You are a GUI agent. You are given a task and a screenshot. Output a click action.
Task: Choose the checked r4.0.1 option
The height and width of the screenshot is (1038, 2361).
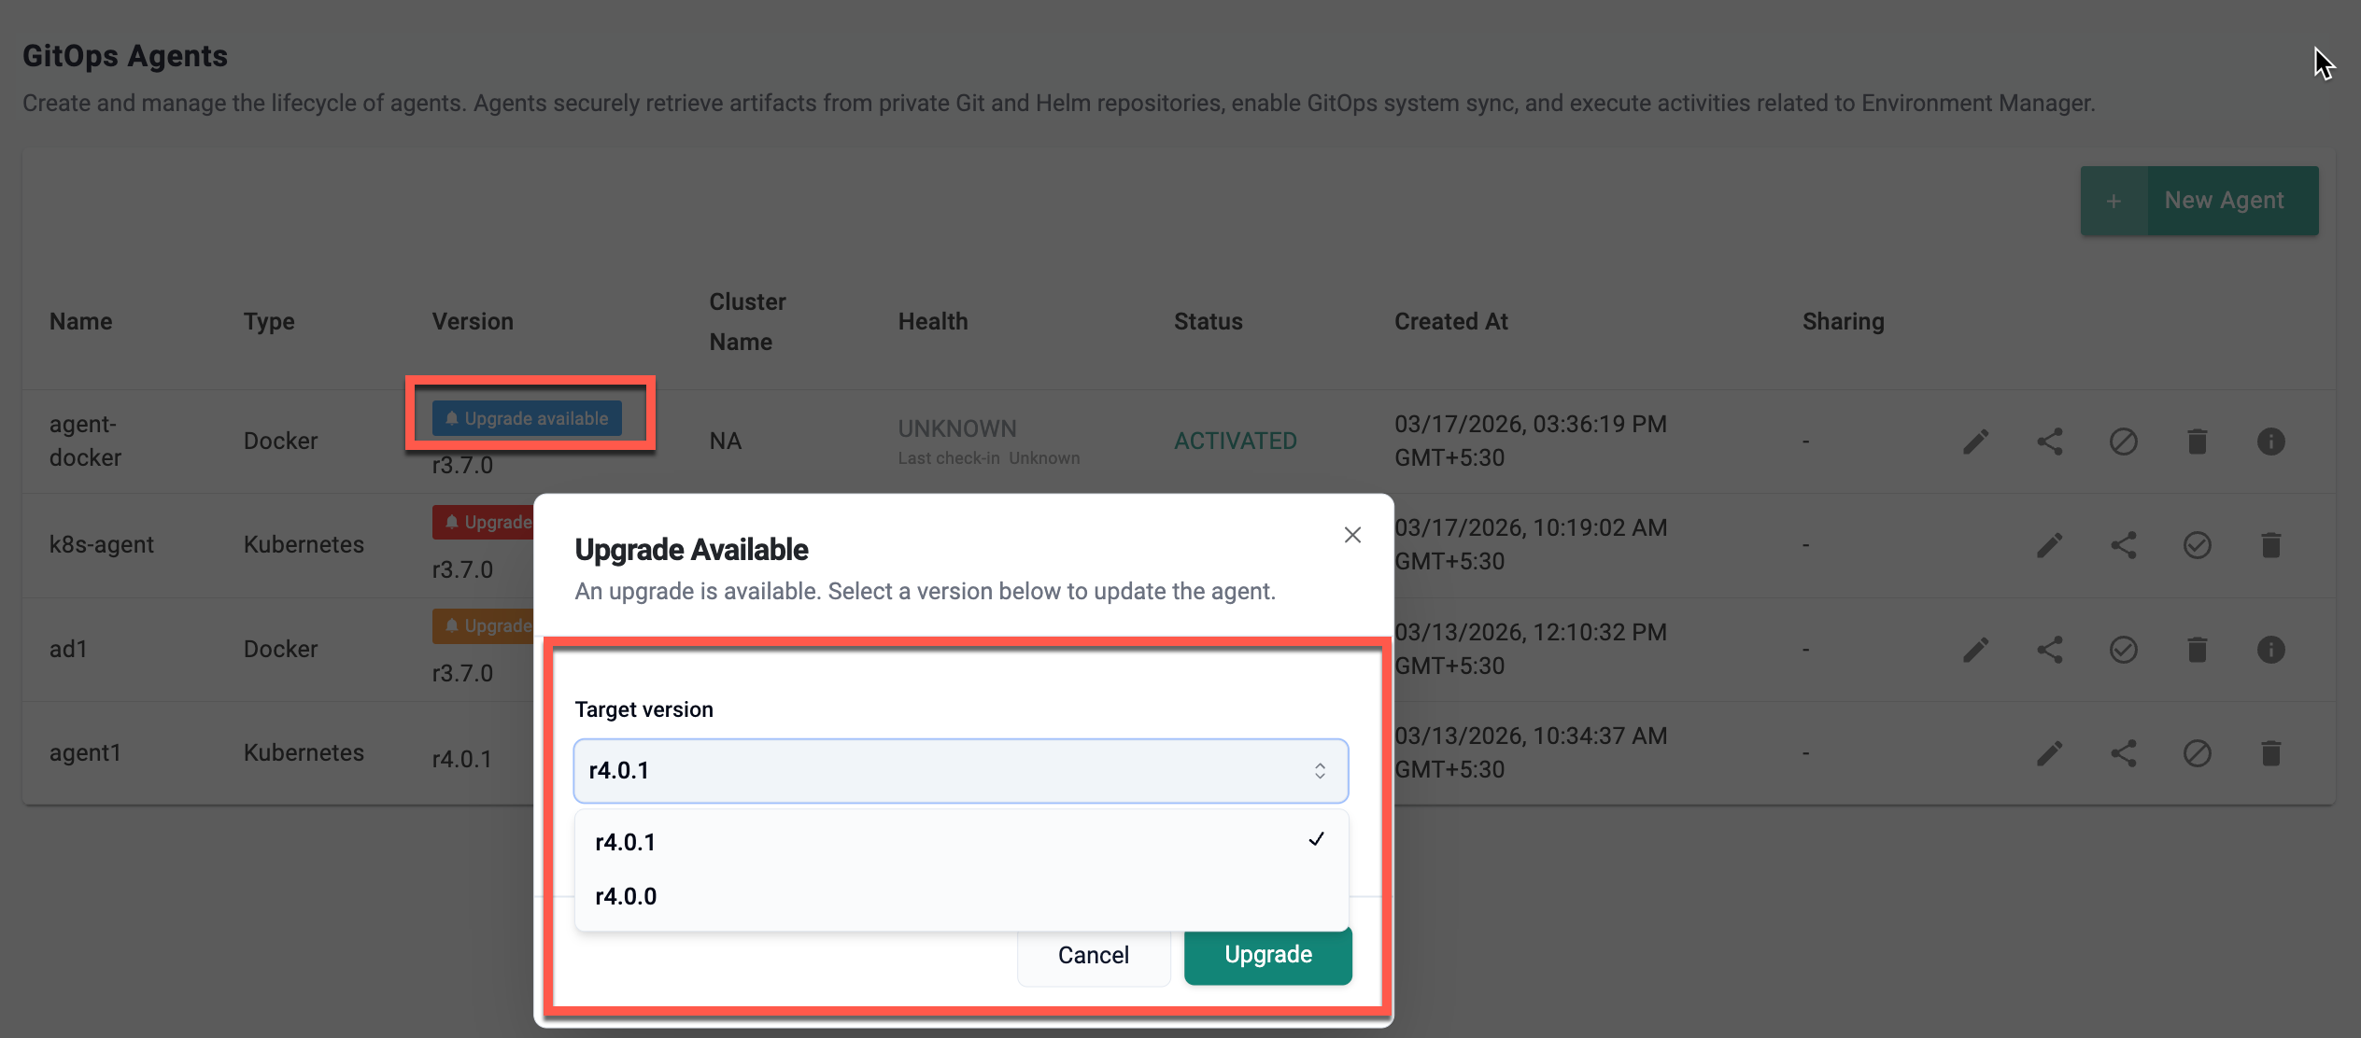[x=626, y=842]
